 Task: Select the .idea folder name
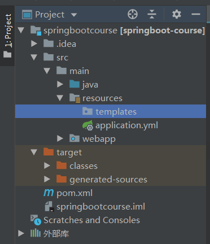(x=66, y=44)
